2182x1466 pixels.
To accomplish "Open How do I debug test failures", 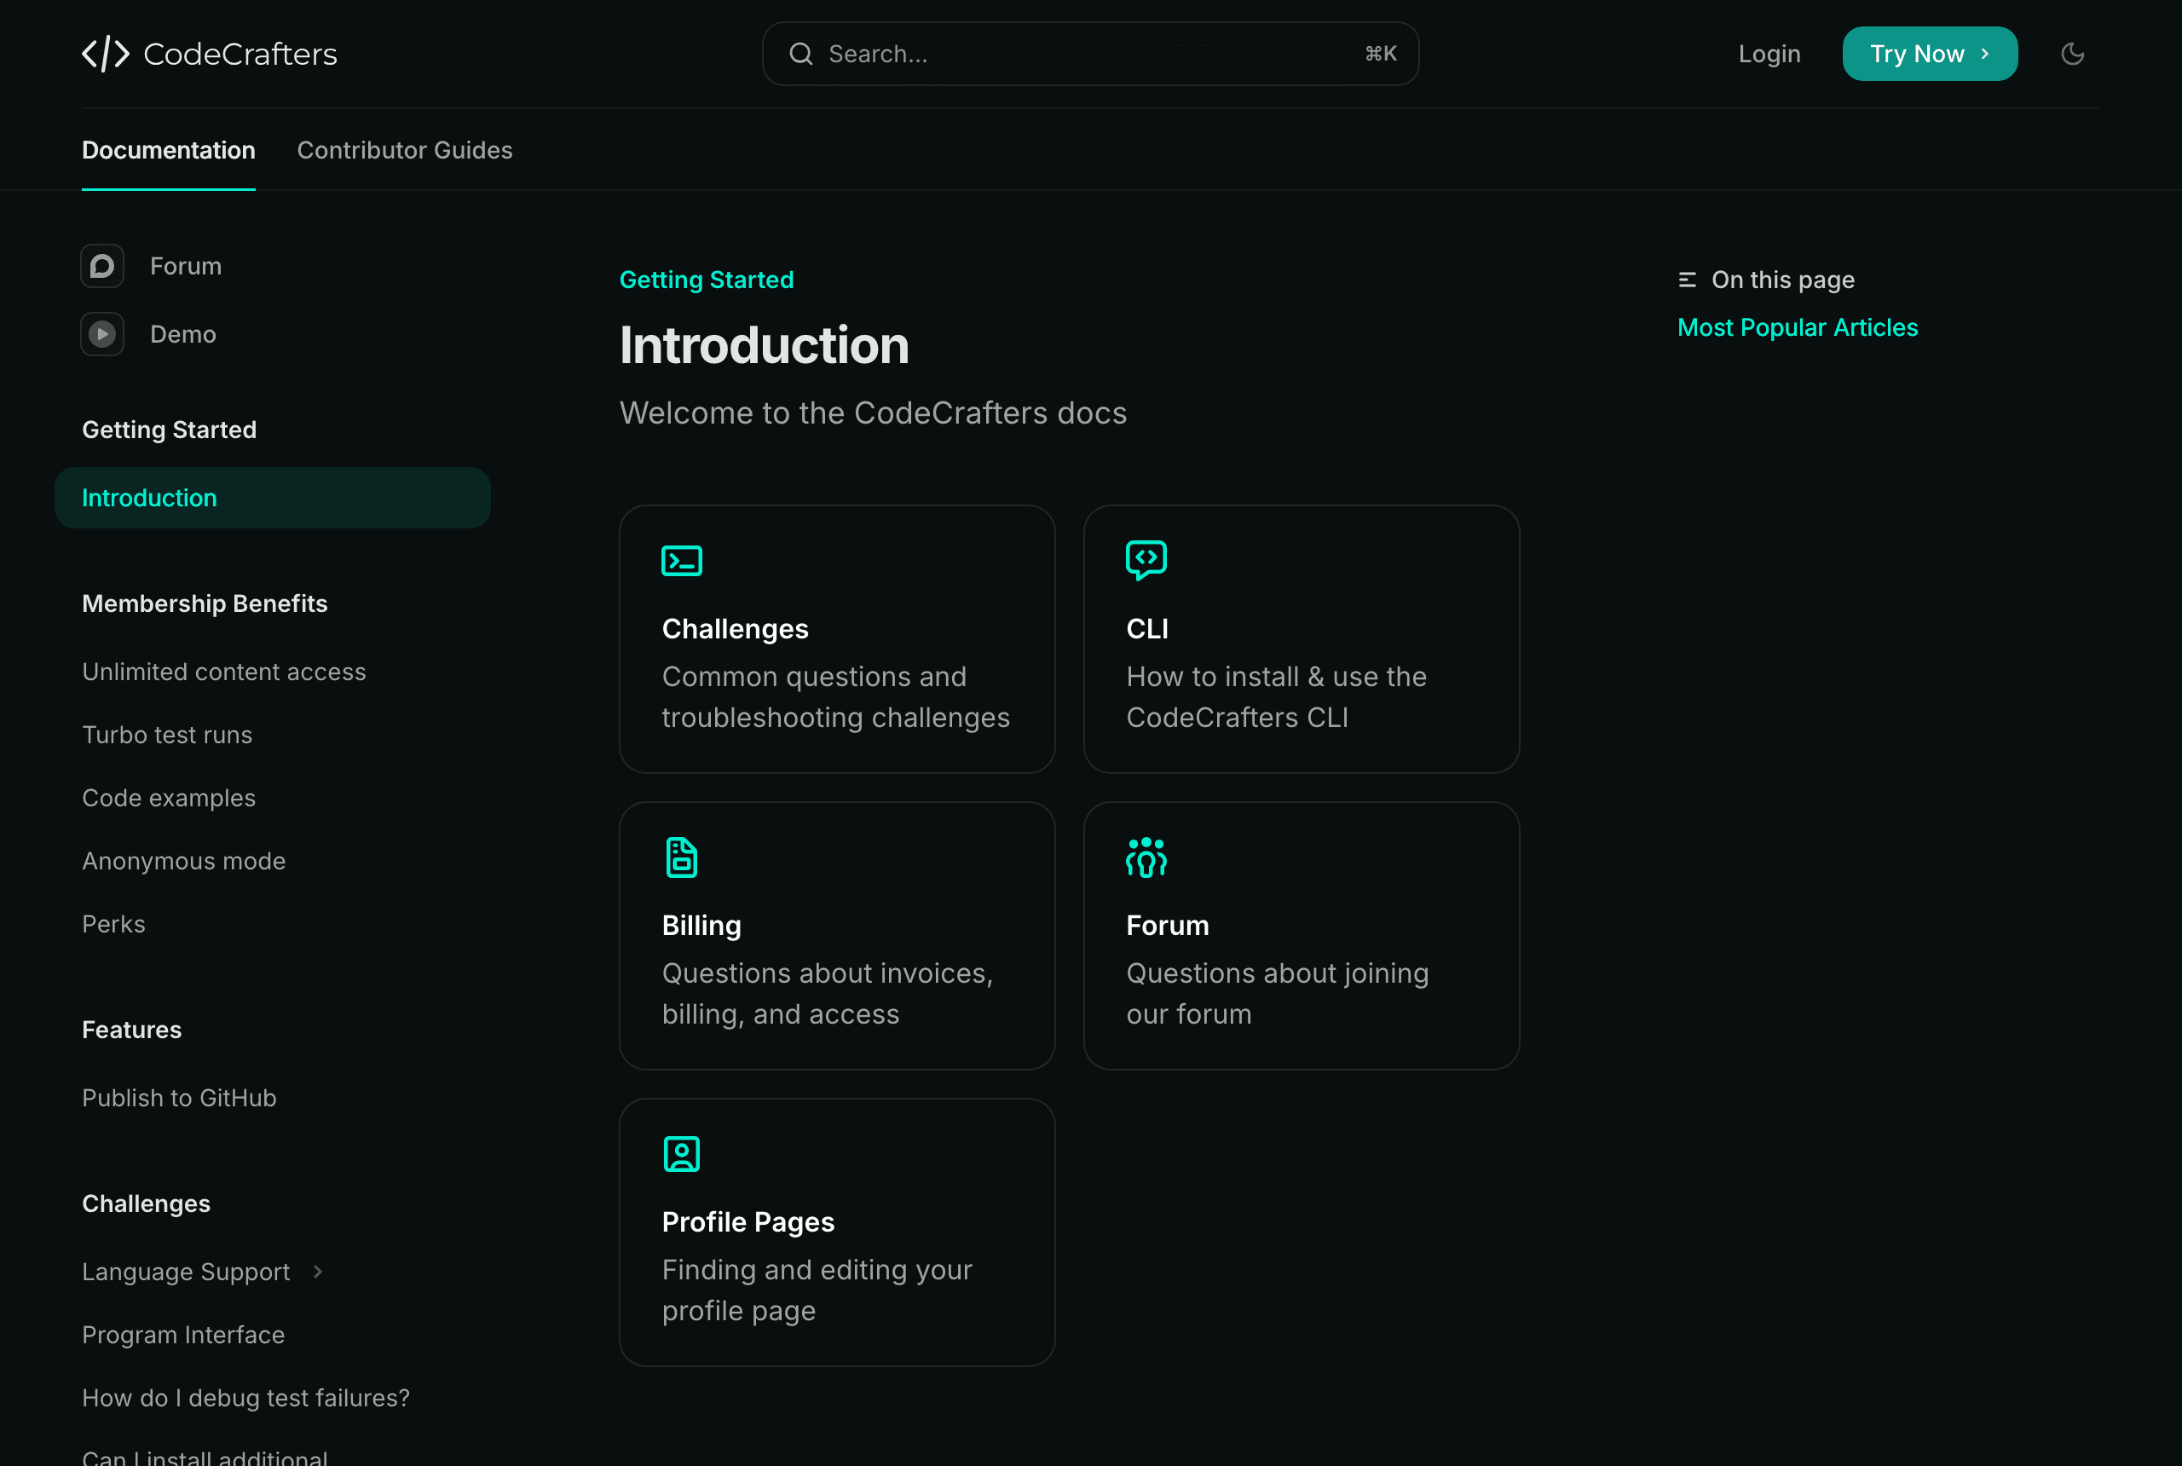I will pyautogui.click(x=245, y=1398).
